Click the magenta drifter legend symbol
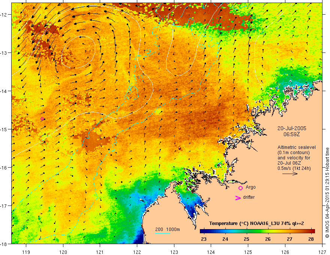 pyautogui.click(x=238, y=198)
